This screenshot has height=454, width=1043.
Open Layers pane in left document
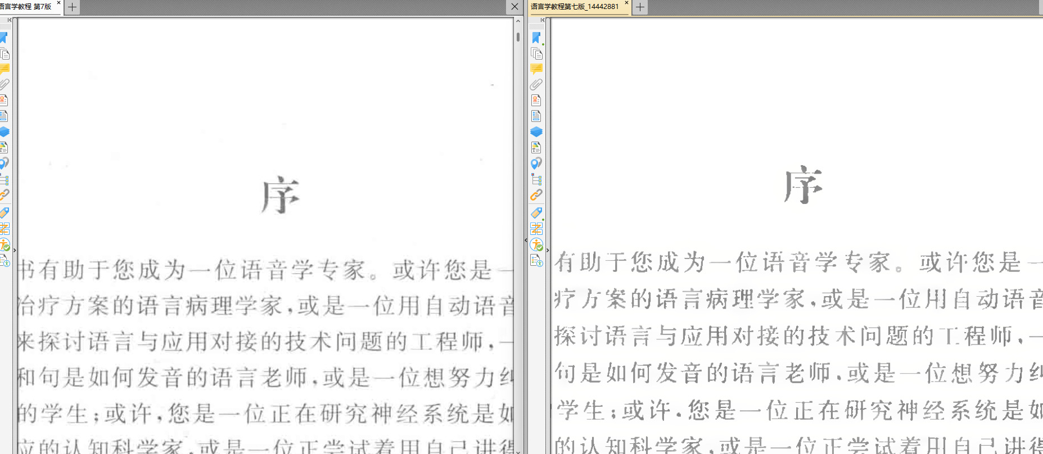[x=4, y=131]
